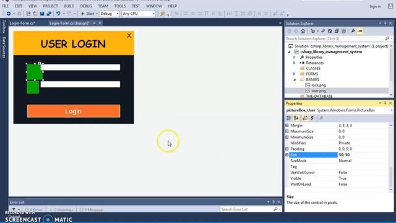Toggle the 0 Warnings filter button

pos(61,210)
